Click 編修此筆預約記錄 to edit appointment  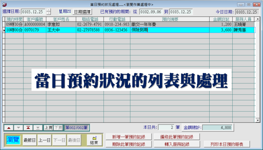coord(177,137)
